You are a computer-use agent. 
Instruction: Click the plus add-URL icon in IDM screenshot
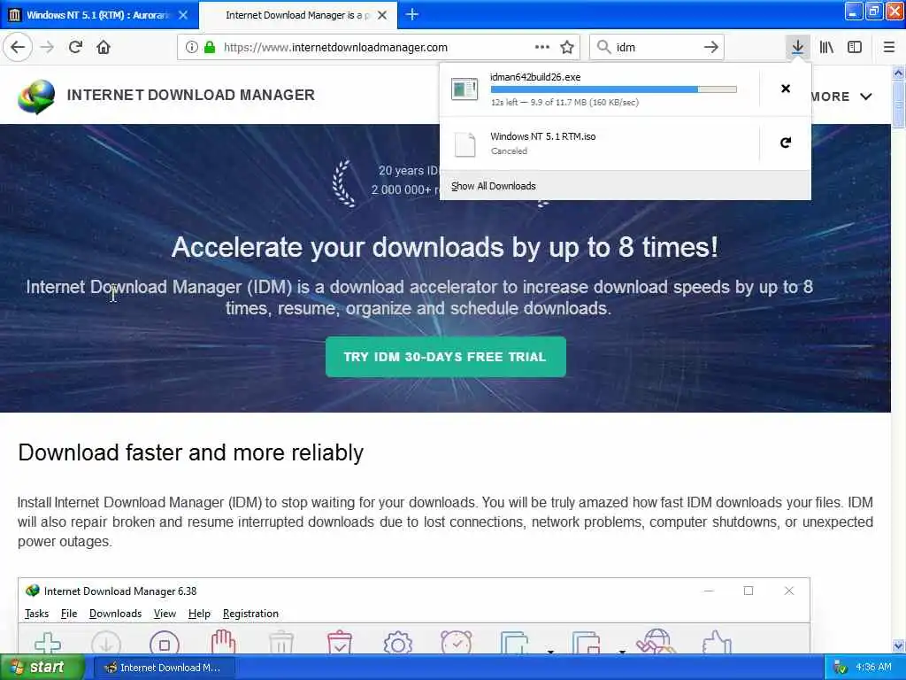(48, 644)
